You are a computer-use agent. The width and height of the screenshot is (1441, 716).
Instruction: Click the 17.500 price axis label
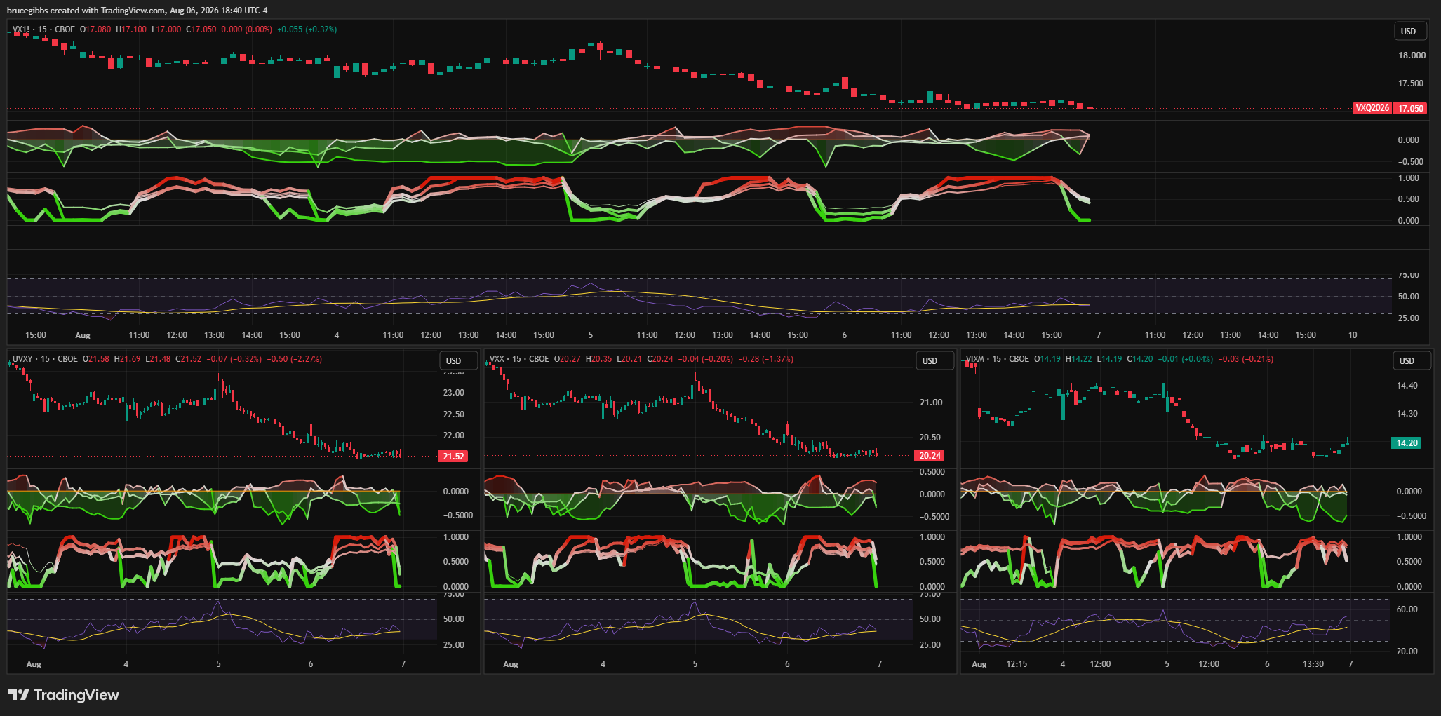[1412, 83]
